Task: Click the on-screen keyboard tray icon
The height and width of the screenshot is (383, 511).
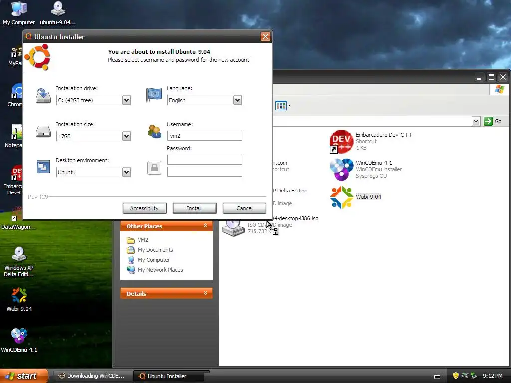Action: [x=437, y=376]
